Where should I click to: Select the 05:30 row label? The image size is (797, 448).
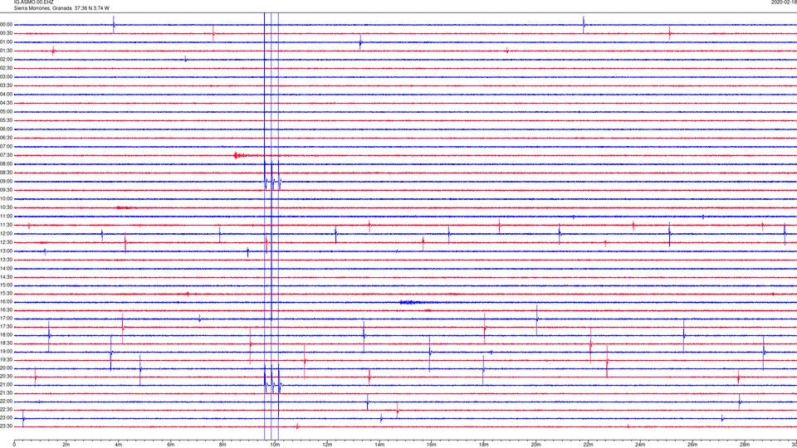point(7,120)
